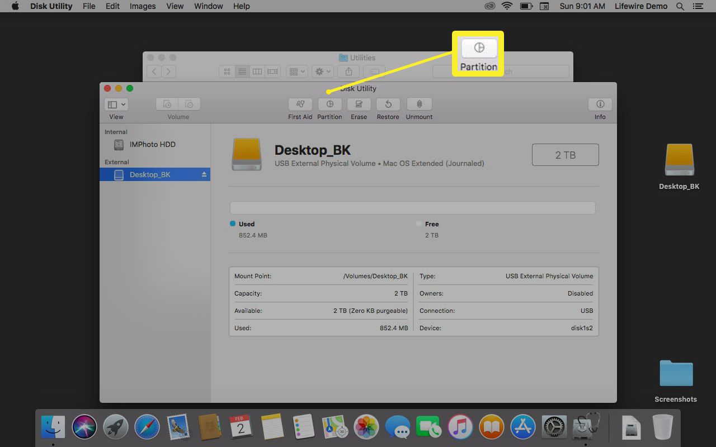Click the Edit Tags button in Utilities window
This screenshot has width=716, height=447.
click(374, 72)
